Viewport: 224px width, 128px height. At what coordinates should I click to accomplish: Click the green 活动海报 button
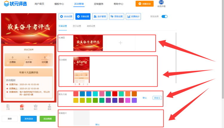[x=47, y=119]
